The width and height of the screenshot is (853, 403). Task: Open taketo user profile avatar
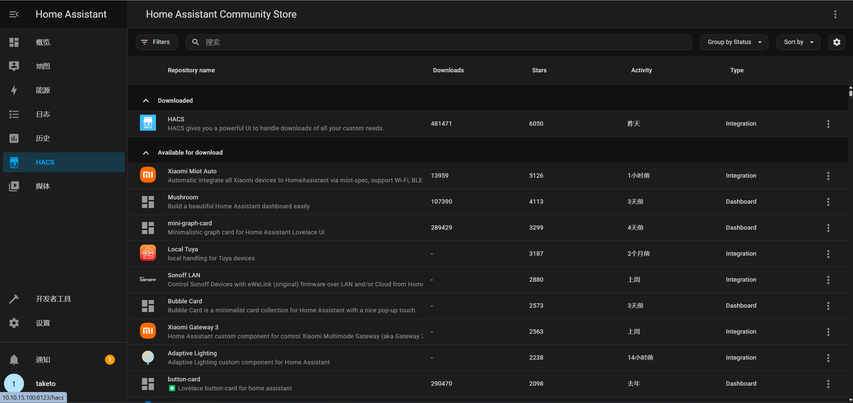pos(14,384)
